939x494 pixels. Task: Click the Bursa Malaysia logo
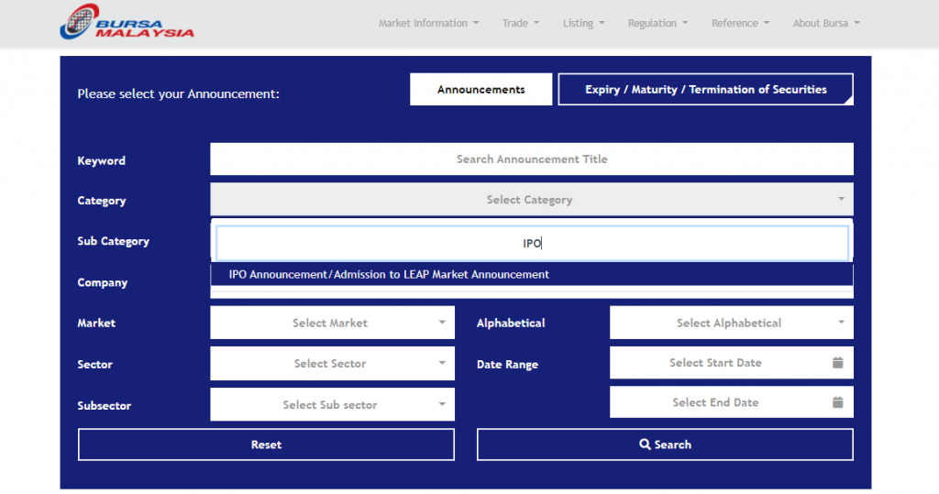coord(127,23)
